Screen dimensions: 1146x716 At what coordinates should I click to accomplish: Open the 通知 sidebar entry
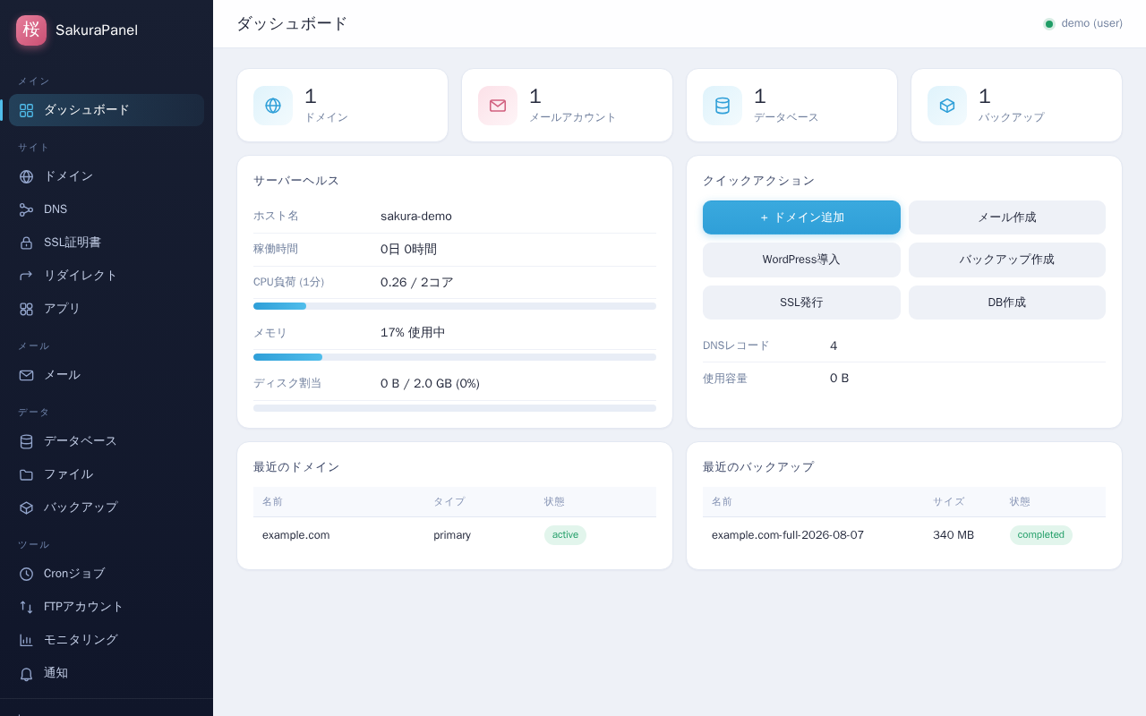click(107, 673)
